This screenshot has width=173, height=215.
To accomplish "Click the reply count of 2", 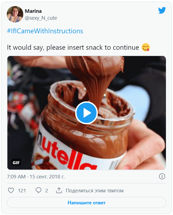I will 46,190.
